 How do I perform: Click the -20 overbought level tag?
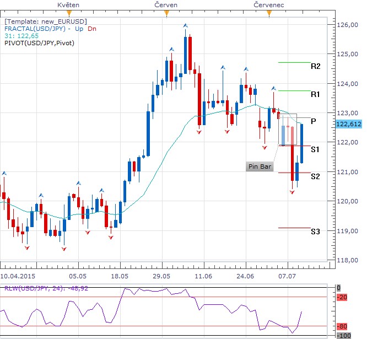(342, 297)
